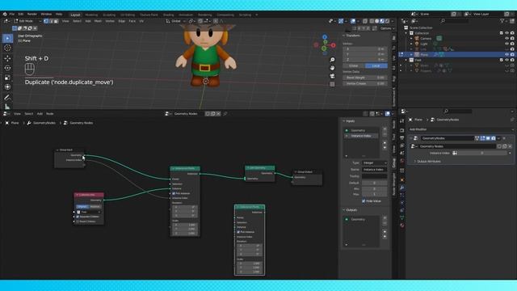Open the Window menu
Screen dimensions: 517x291
click(x=46, y=15)
